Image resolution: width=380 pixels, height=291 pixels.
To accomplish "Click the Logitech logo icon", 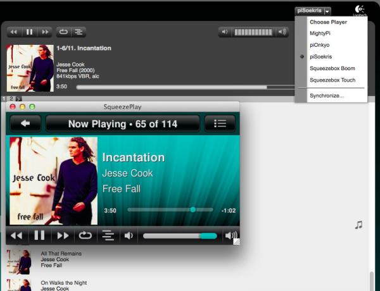I will [360, 10].
